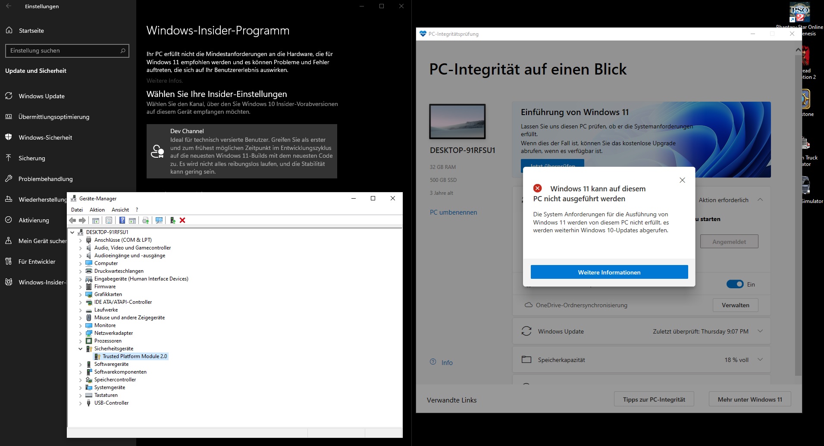This screenshot has width=824, height=446.
Task: Click the green-arrow enable device toolbar icon
Action: tap(172, 220)
